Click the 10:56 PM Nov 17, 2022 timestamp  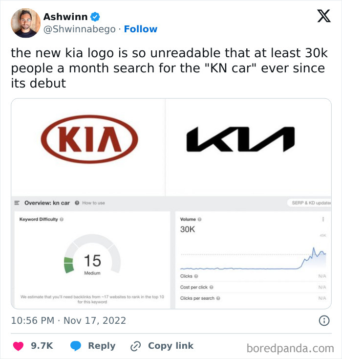coord(68,321)
